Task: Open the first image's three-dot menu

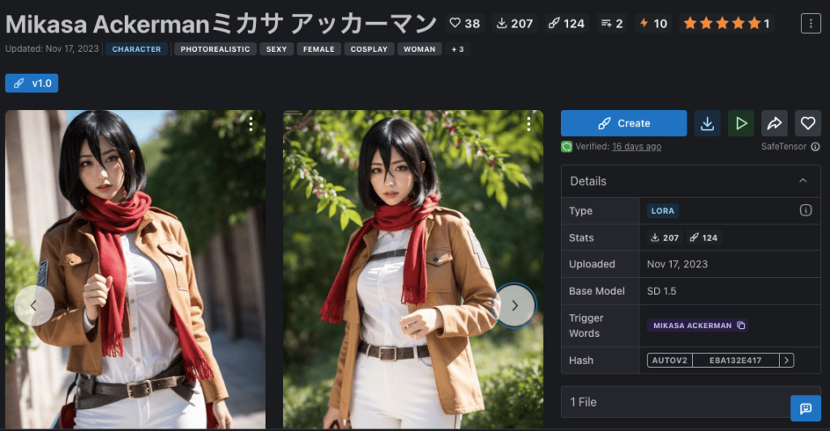Action: [251, 124]
